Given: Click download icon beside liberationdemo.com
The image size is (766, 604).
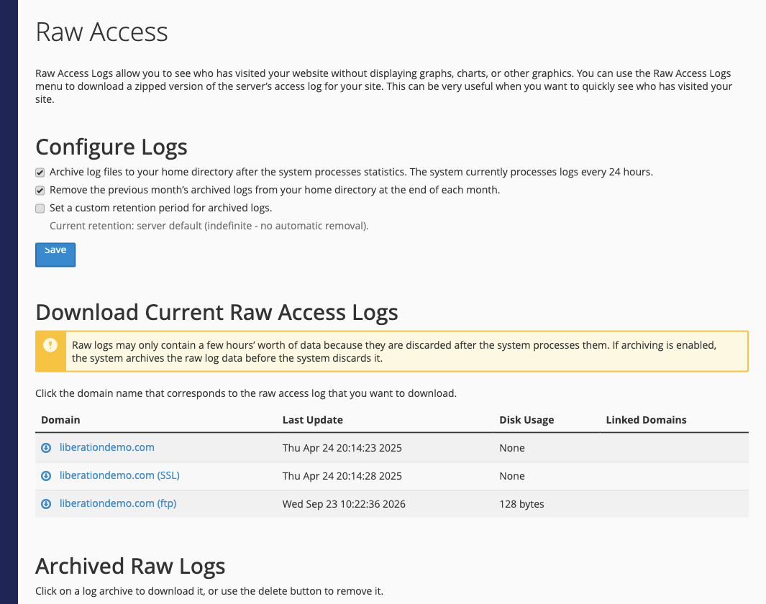Looking at the screenshot, I should tap(46, 448).
